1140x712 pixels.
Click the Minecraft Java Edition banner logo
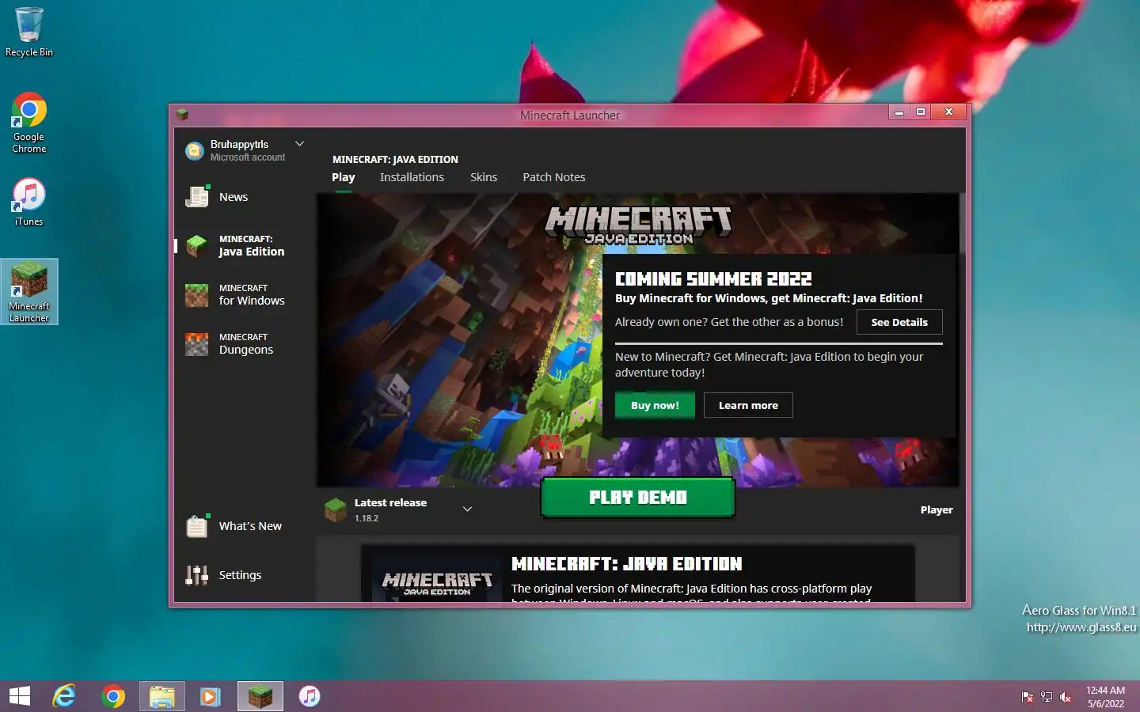point(639,225)
